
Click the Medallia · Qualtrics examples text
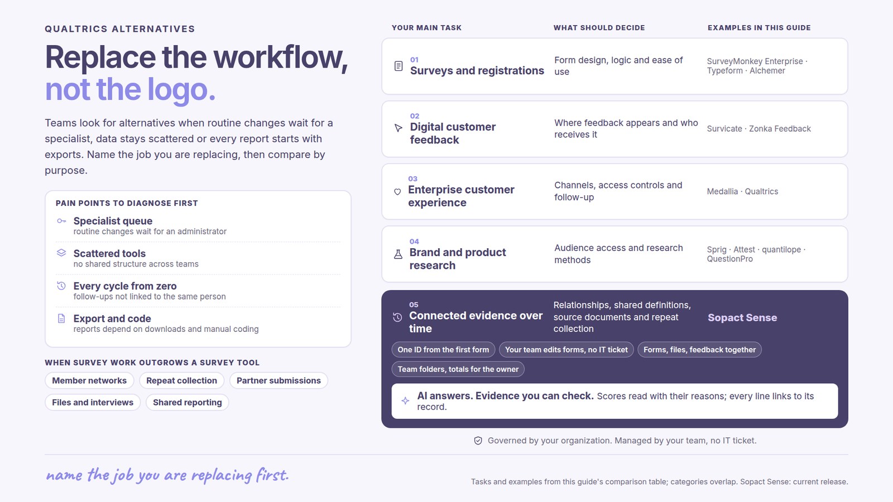tap(742, 191)
